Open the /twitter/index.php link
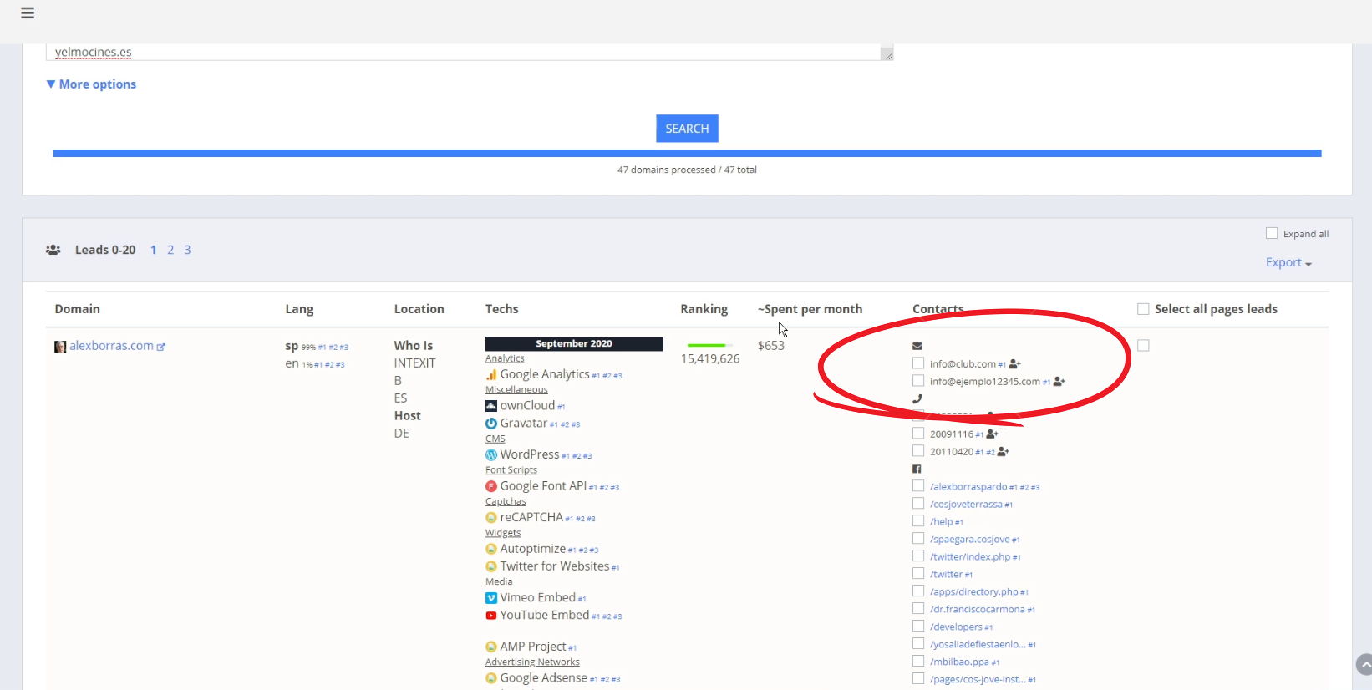The height and width of the screenshot is (690, 1372). [x=970, y=557]
